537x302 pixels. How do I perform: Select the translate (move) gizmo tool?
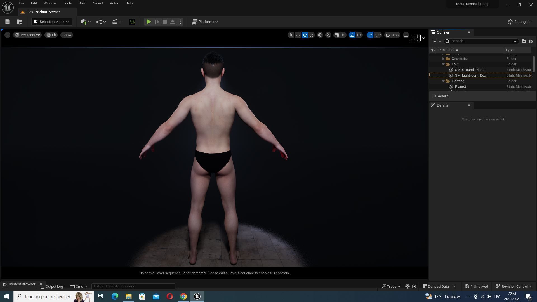pyautogui.click(x=298, y=35)
